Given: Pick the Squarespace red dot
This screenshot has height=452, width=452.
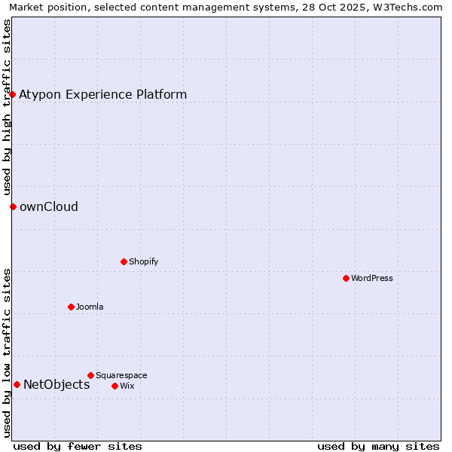Looking at the screenshot, I should (91, 375).
